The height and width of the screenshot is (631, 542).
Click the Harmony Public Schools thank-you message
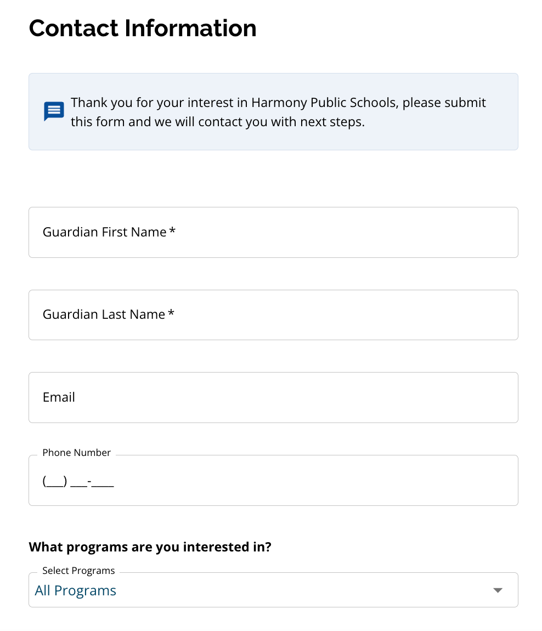pyautogui.click(x=278, y=112)
